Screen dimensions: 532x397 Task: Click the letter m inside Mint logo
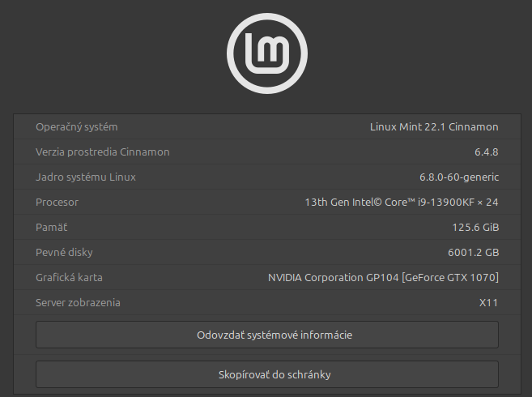[272, 51]
